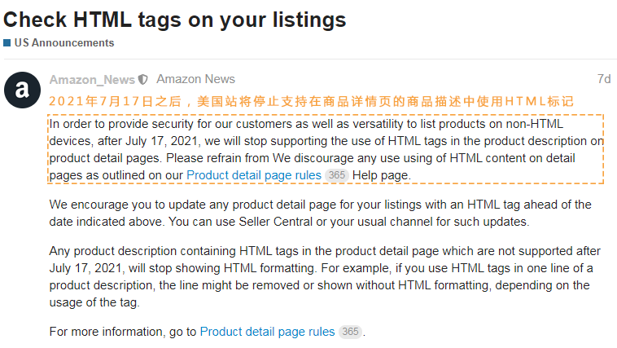The height and width of the screenshot is (348, 617).
Task: Click the 7d post date
Action: coord(603,79)
